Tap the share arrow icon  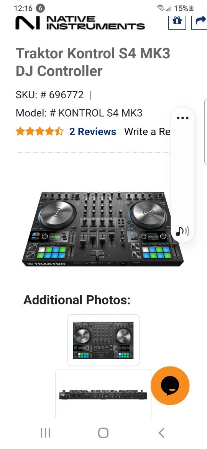pos(200,21)
